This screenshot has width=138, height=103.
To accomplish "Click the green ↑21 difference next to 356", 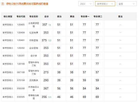I will 50,97.
